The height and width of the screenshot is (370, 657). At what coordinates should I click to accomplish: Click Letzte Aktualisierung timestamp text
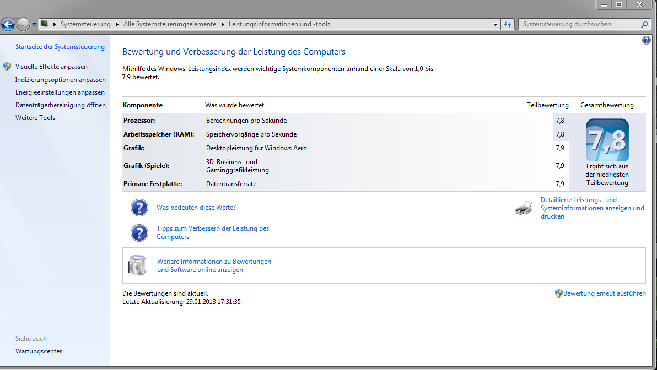181,302
